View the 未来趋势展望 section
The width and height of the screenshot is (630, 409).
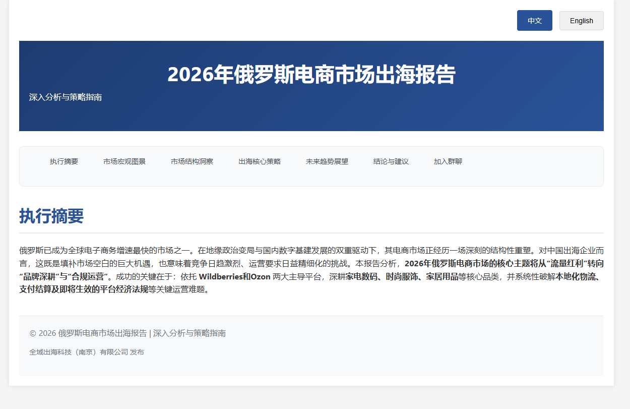point(327,161)
